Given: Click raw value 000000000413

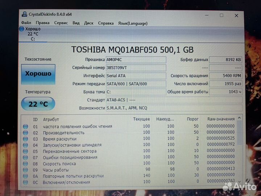Looking at the screenshot, I should [x=221, y=169].
